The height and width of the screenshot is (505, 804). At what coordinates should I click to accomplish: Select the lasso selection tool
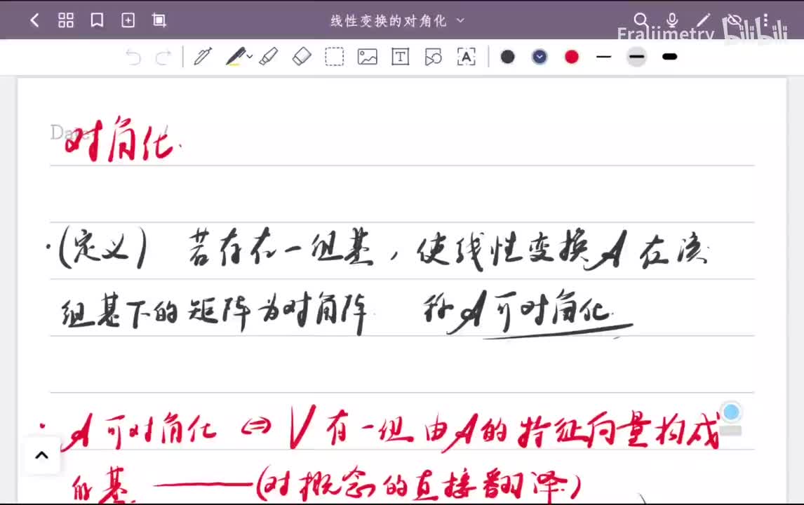(335, 56)
